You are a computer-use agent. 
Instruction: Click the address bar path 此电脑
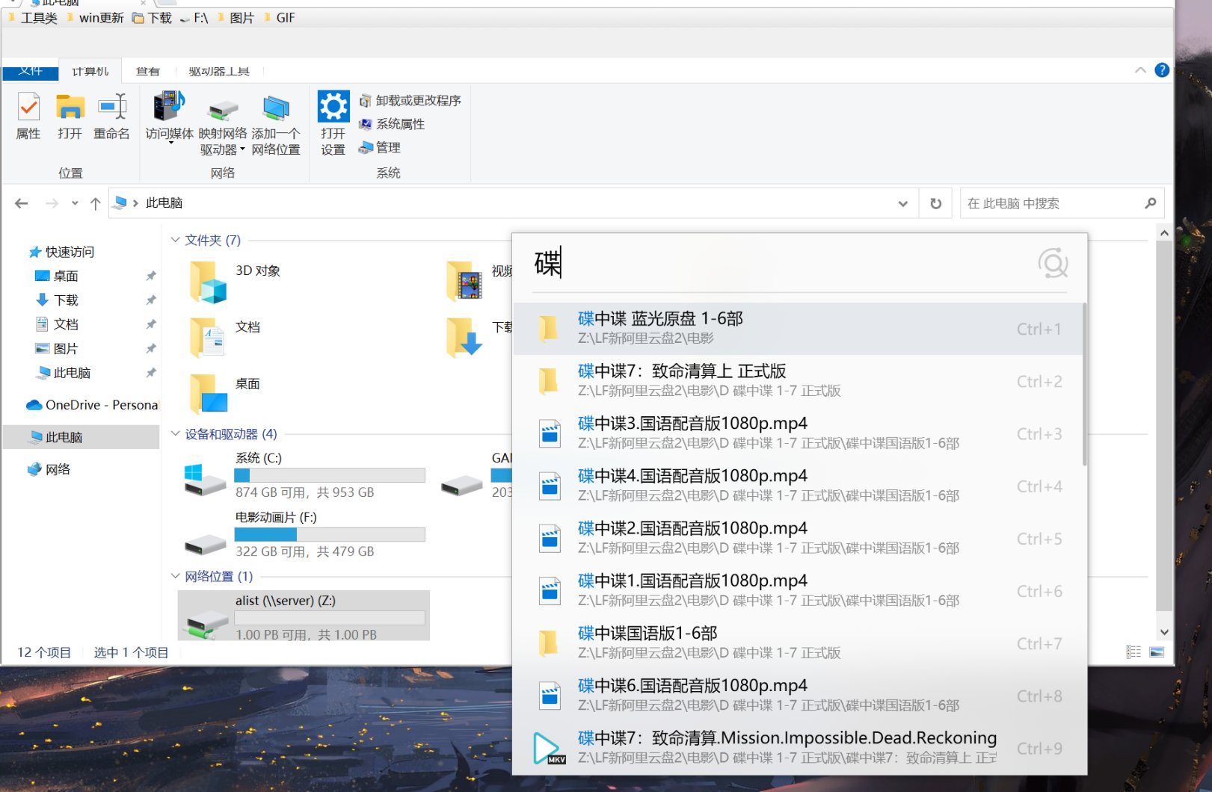click(x=164, y=203)
